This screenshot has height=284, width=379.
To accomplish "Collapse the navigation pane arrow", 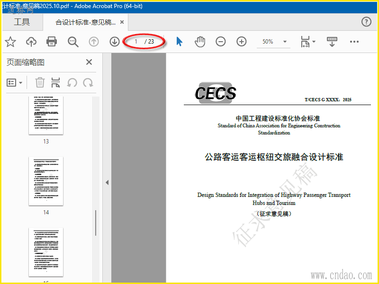I will point(107,182).
